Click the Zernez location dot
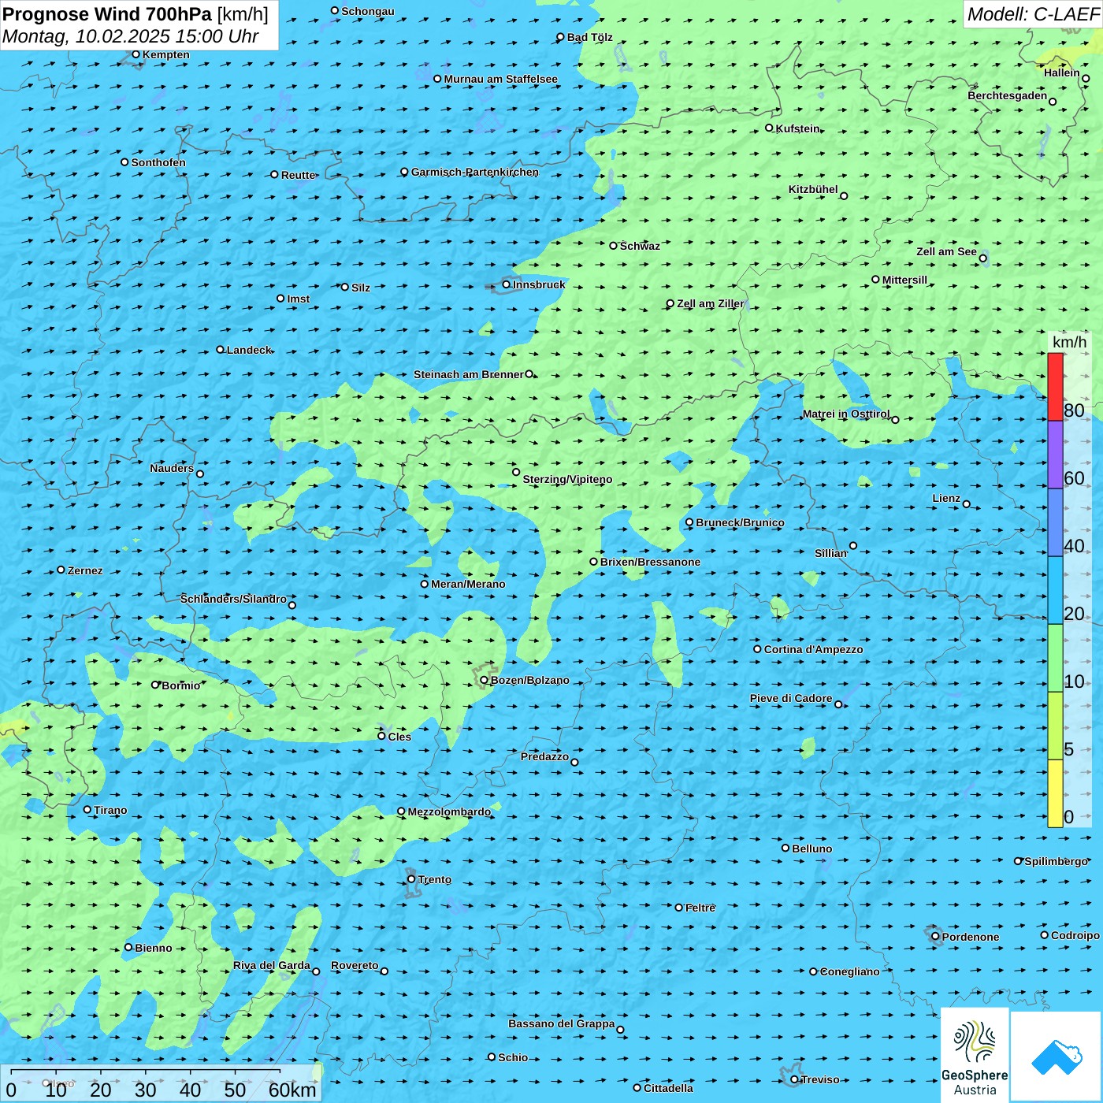 point(61,570)
